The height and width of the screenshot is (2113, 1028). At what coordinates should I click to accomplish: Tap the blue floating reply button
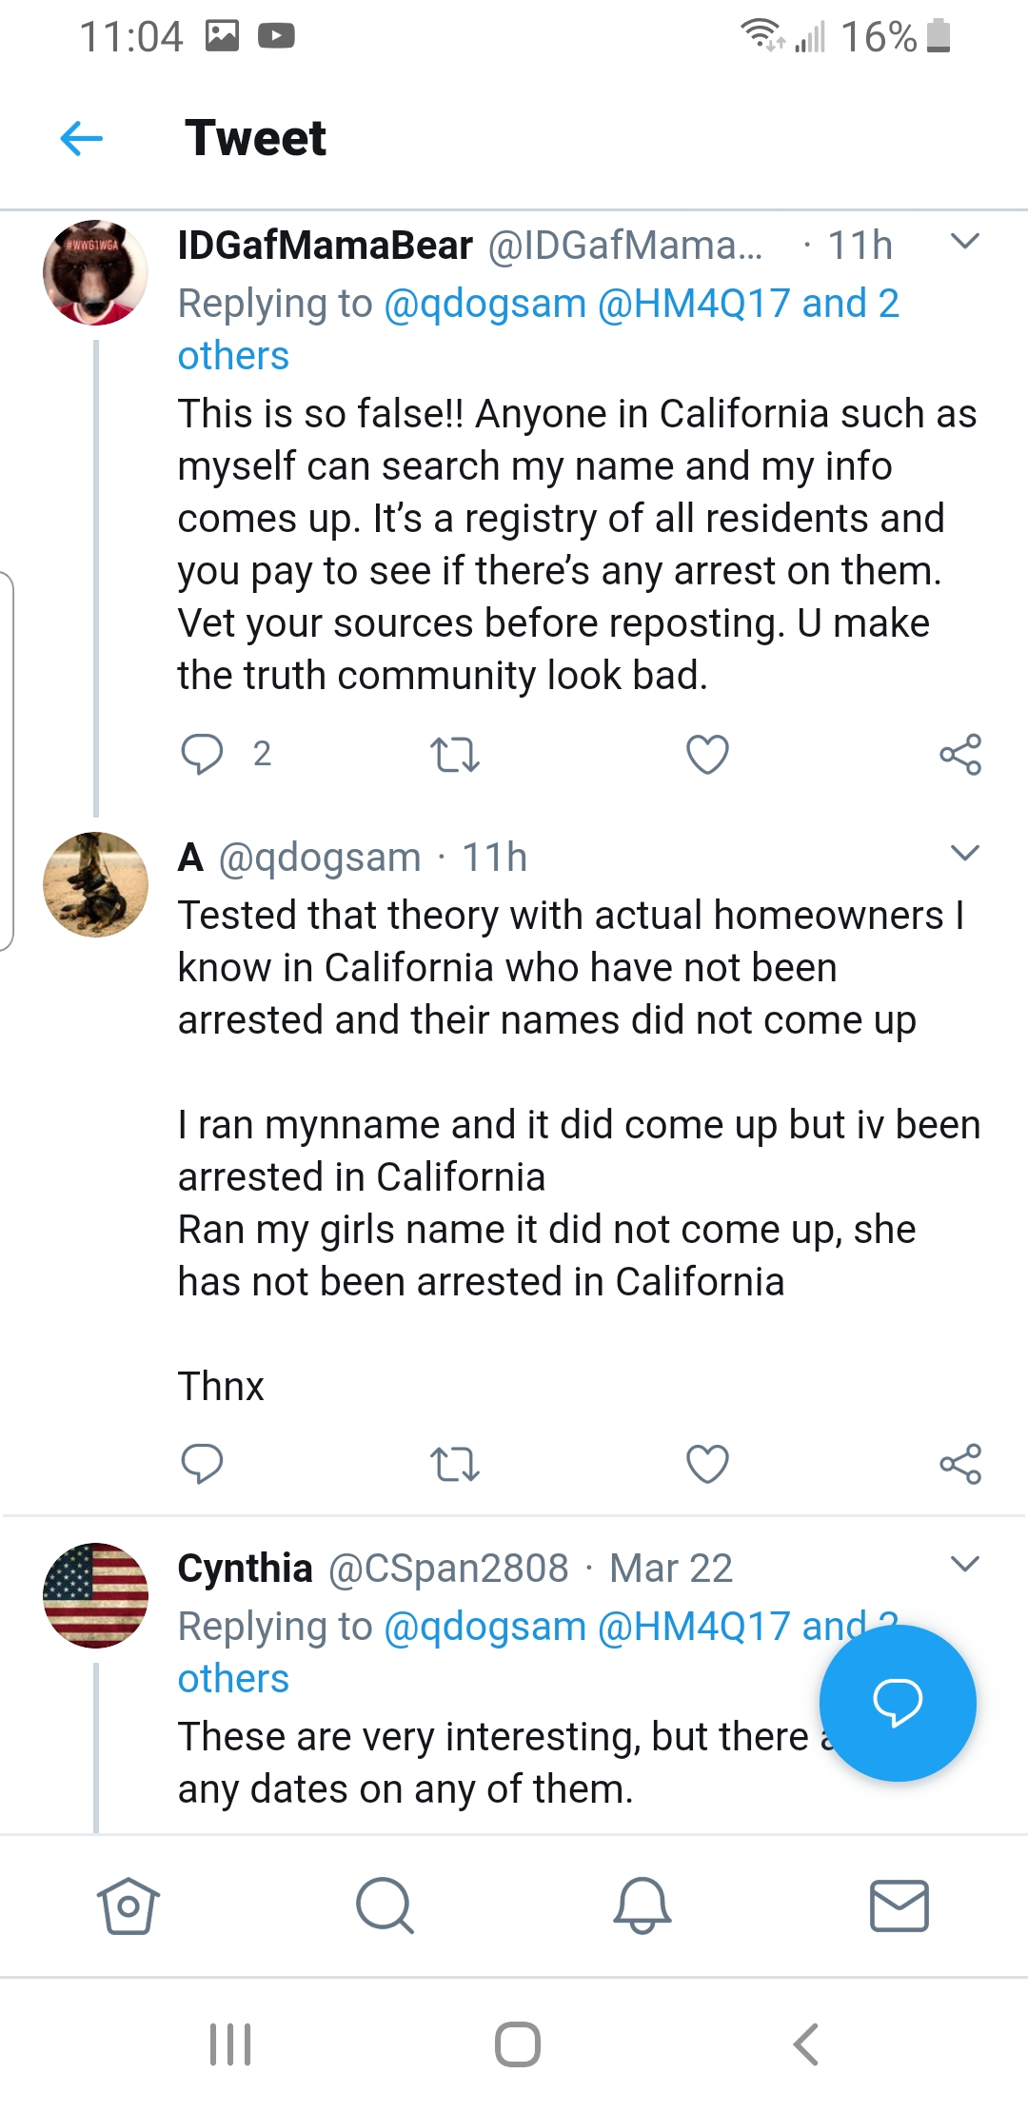tap(897, 1702)
